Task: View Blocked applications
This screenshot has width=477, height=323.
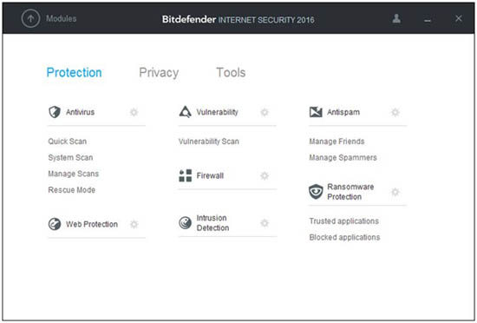Action: (x=344, y=237)
